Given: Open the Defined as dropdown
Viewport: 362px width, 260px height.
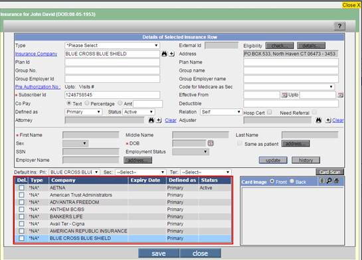Looking at the screenshot, I should [x=83, y=112].
